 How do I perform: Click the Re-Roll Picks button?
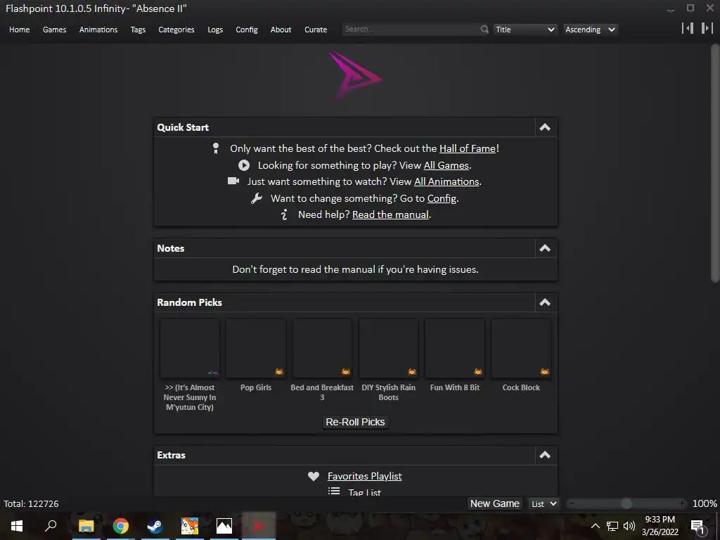pos(355,422)
